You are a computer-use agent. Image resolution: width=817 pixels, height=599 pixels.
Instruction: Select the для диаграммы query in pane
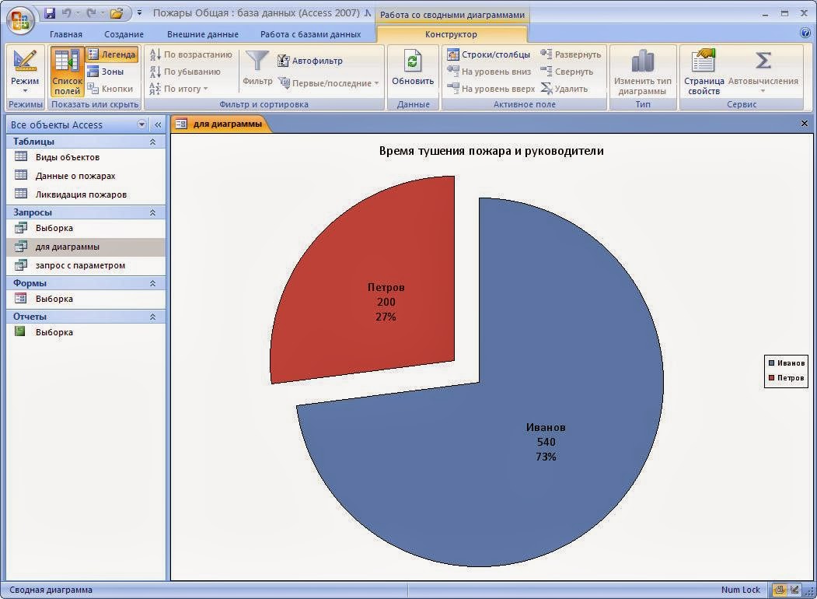pos(86,247)
